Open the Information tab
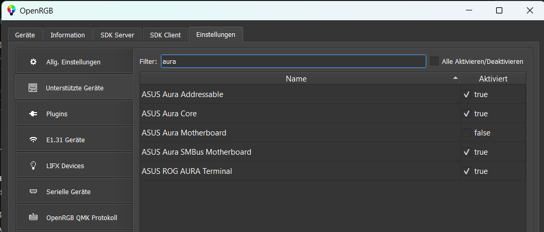The image size is (544, 232). tap(68, 35)
